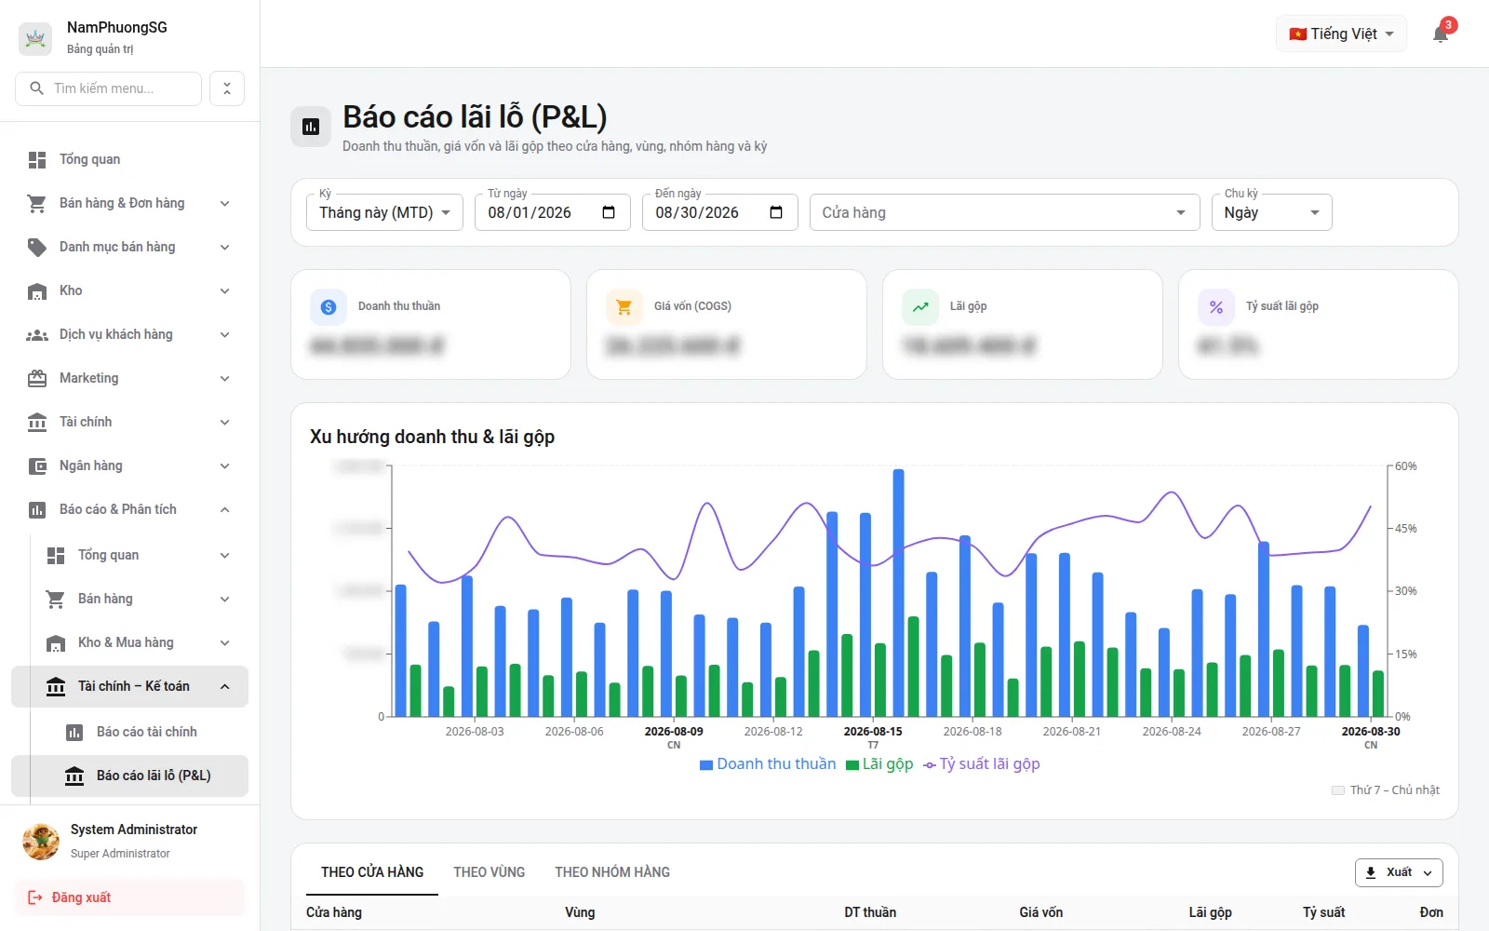Viewport: 1489px width, 931px height.
Task: Click the Xuất export button
Action: (x=1399, y=872)
